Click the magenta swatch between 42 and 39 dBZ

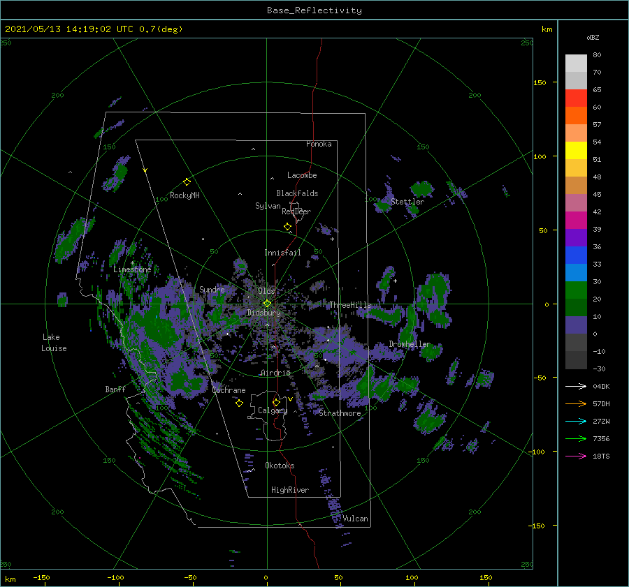pyautogui.click(x=576, y=221)
